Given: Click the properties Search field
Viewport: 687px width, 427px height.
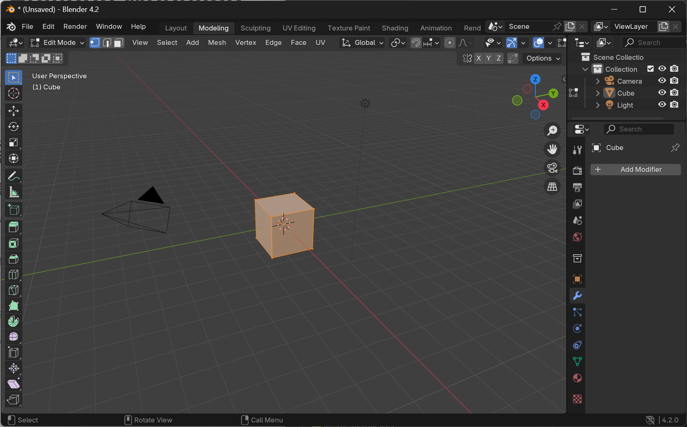Looking at the screenshot, I should click(639, 129).
